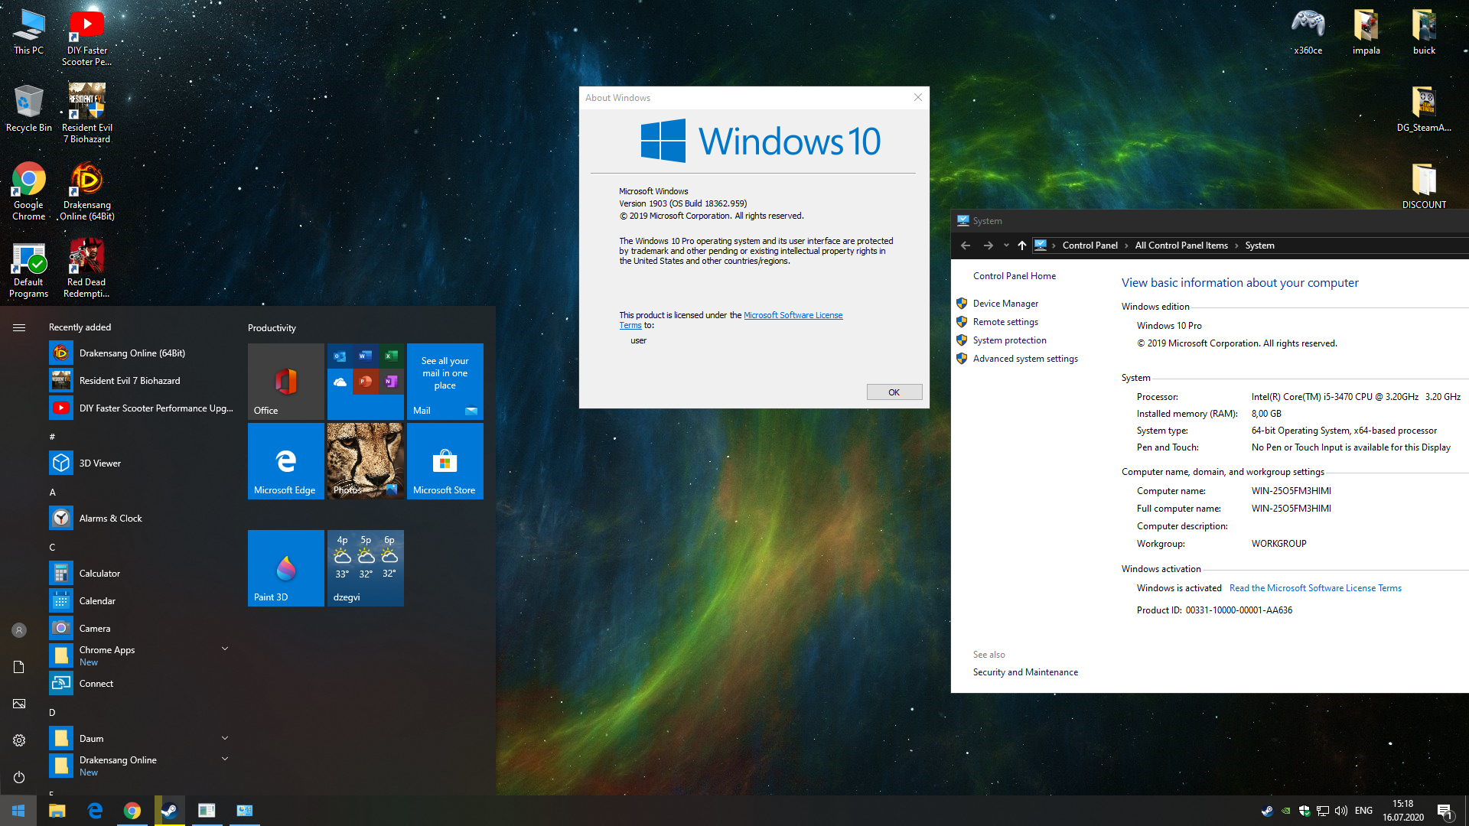Image resolution: width=1469 pixels, height=826 pixels.
Task: Toggle the Start menu hamburger button
Action: (x=19, y=327)
